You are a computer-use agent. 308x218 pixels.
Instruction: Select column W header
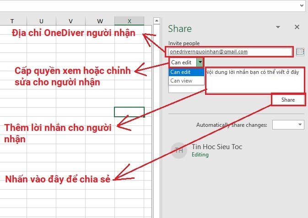[100, 21]
